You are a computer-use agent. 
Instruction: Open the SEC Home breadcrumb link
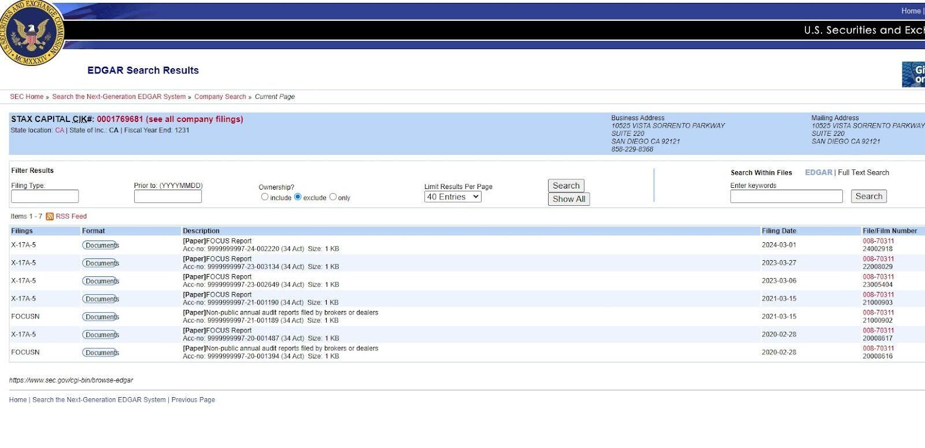tap(27, 97)
